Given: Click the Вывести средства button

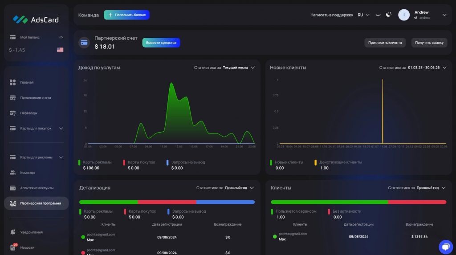Looking at the screenshot, I should tap(161, 43).
